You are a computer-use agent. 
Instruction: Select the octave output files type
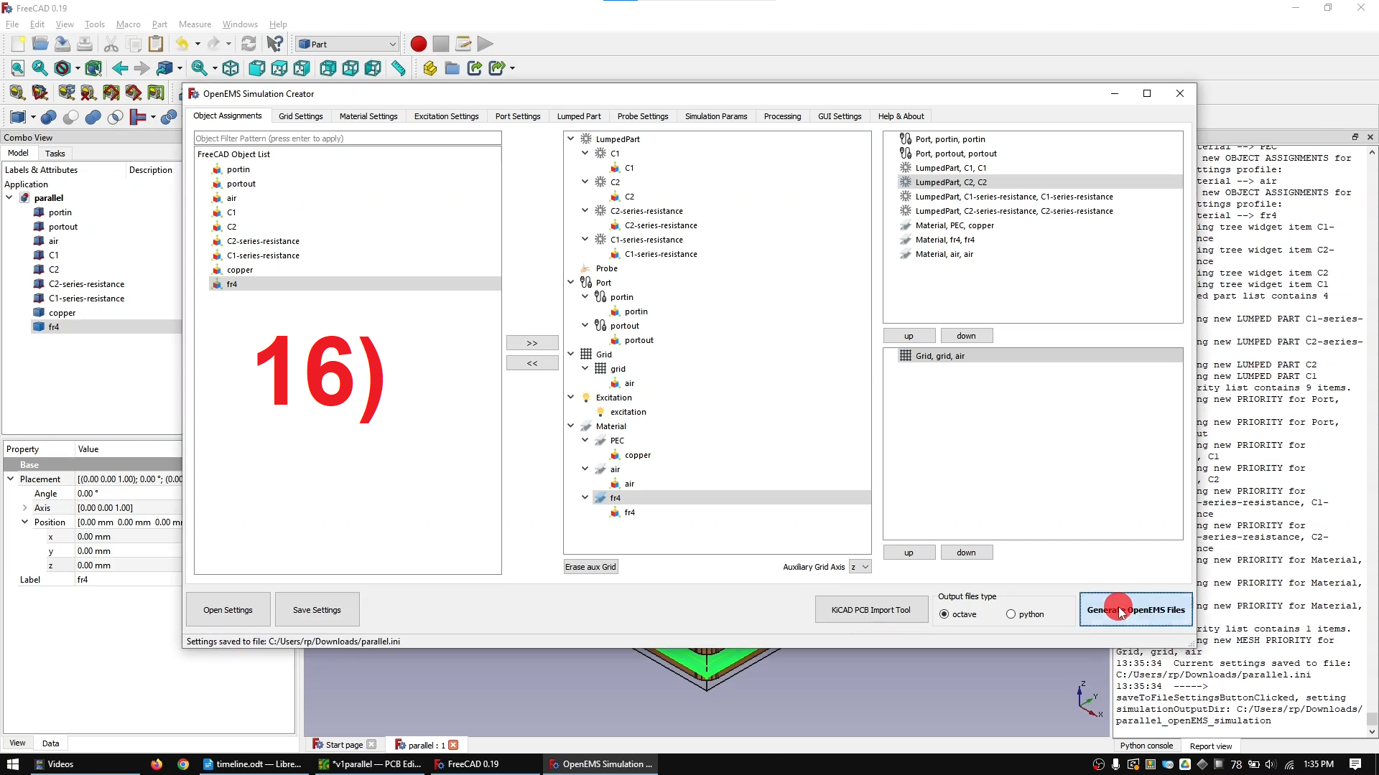pyautogui.click(x=944, y=614)
